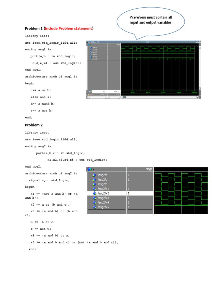212x283 pixels.
Task: Click the Problem 1 heading
Action: coord(34,28)
